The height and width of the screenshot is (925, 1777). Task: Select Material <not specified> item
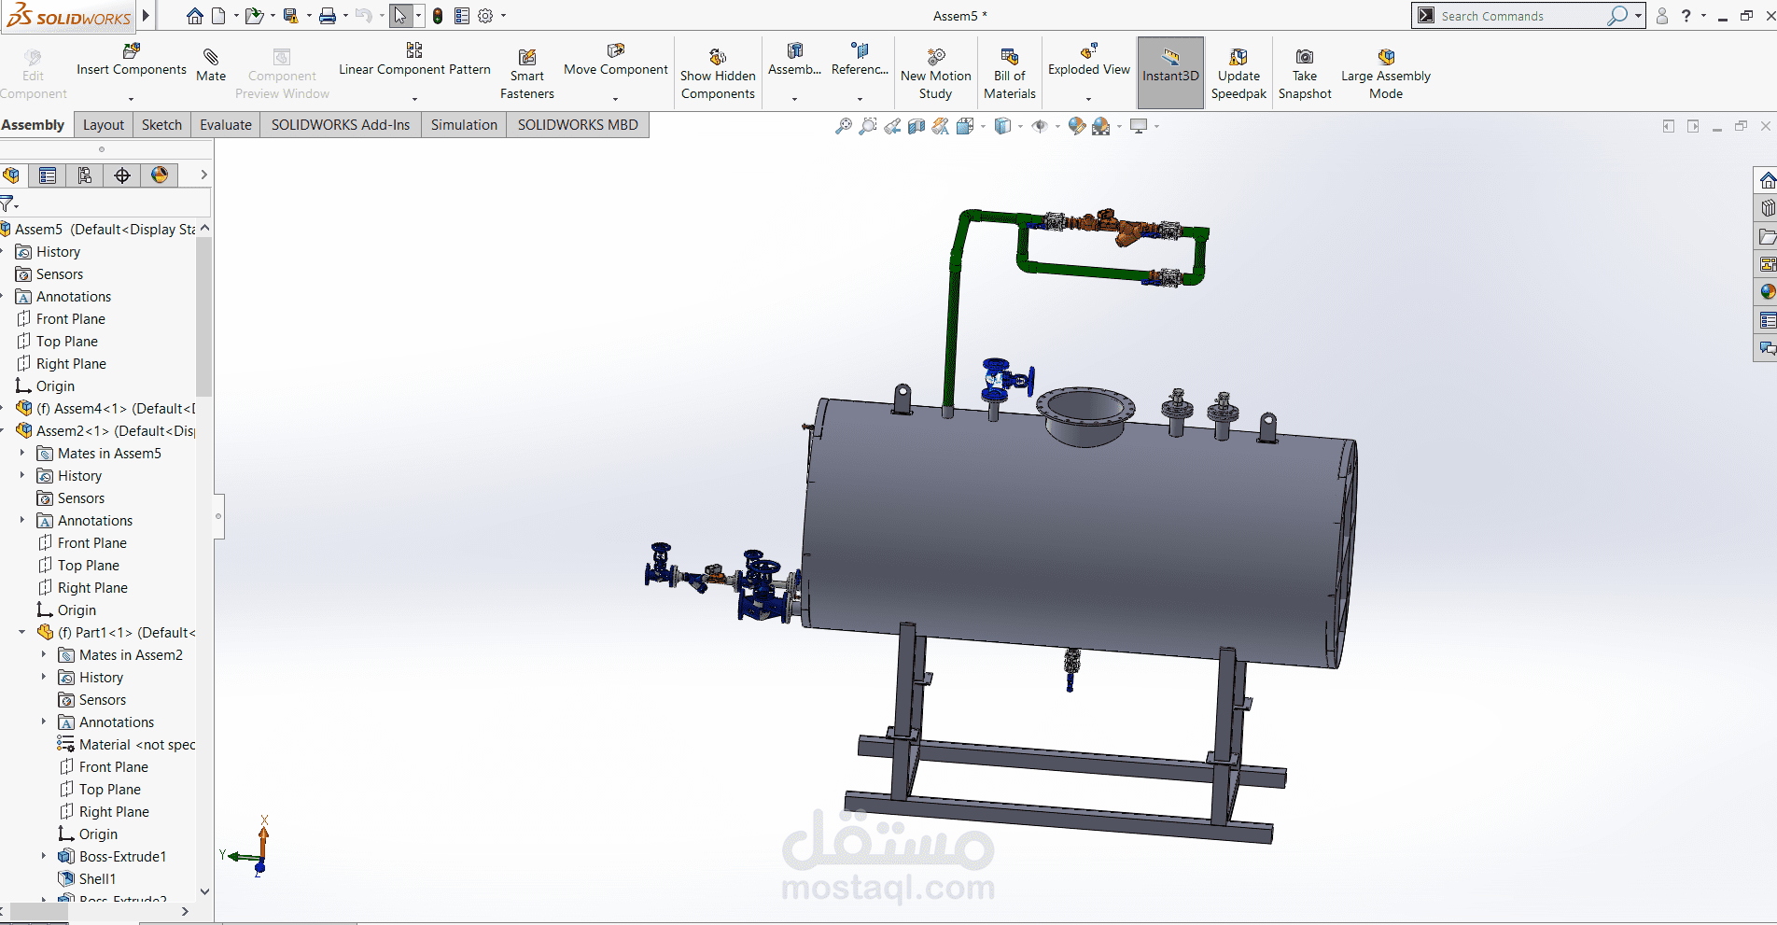pyautogui.click(x=127, y=744)
